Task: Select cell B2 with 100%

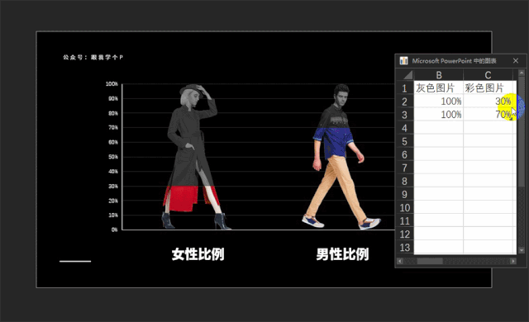Action: pos(439,101)
